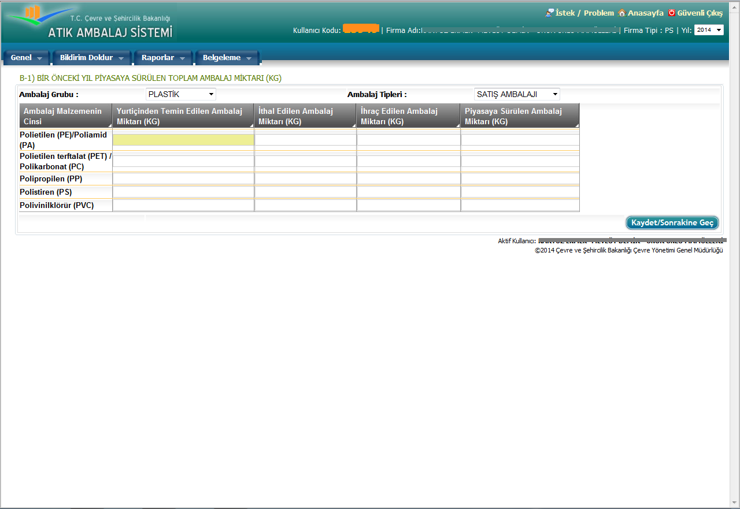Expand Ambalaj Grubu PLASTİK dropdown

[181, 94]
